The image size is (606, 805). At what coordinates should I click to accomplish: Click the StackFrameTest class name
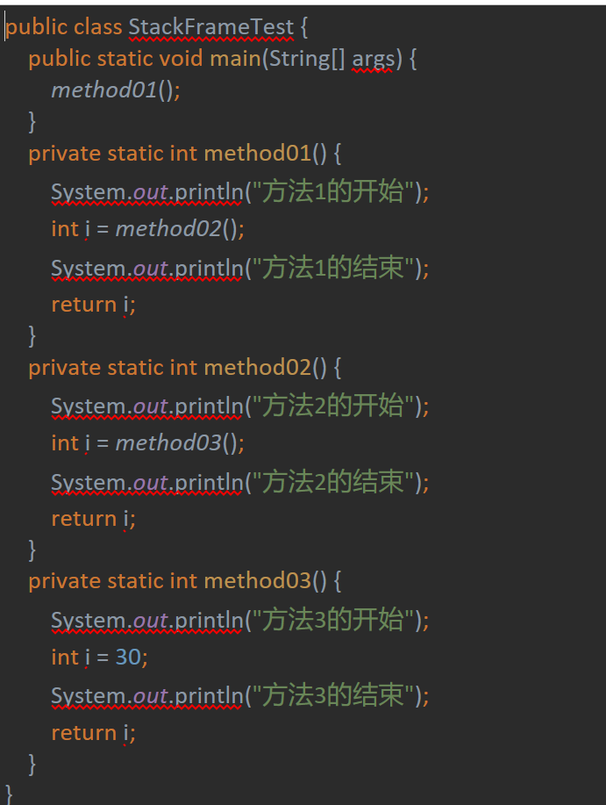click(x=211, y=27)
